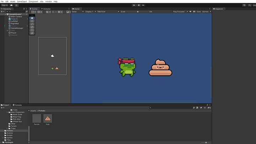Select the Rect tool in Scene
256x144 pixels.
point(32,30)
